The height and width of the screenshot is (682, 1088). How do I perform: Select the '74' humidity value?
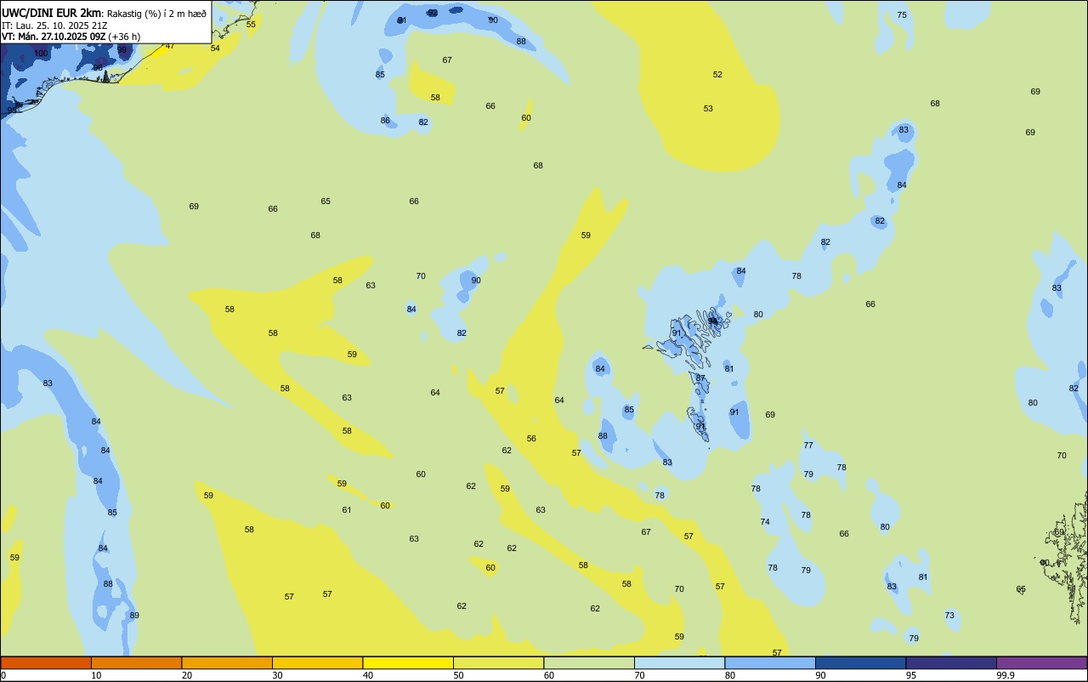click(x=765, y=522)
